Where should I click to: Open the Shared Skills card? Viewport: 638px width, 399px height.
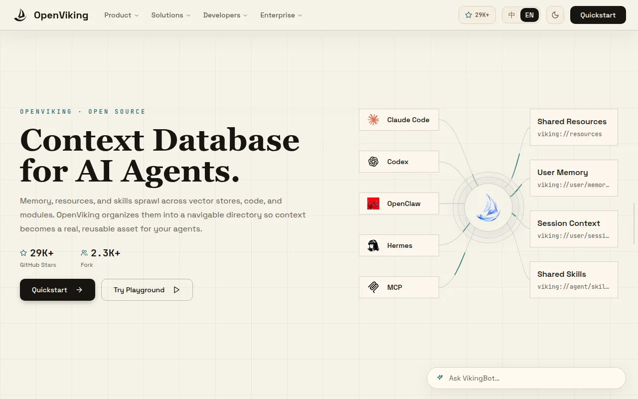(x=574, y=280)
